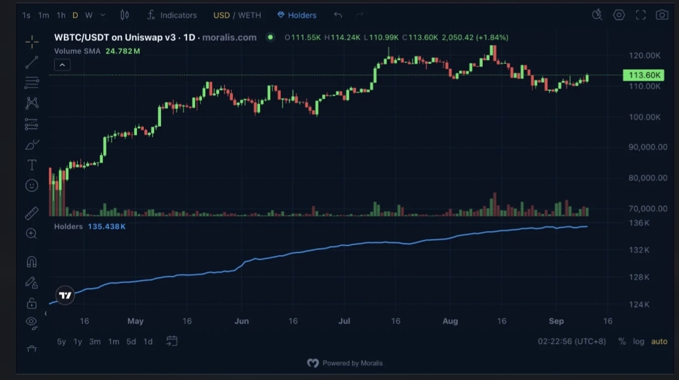The image size is (679, 380).
Task: Take a chart snapshot with camera
Action: click(x=662, y=15)
